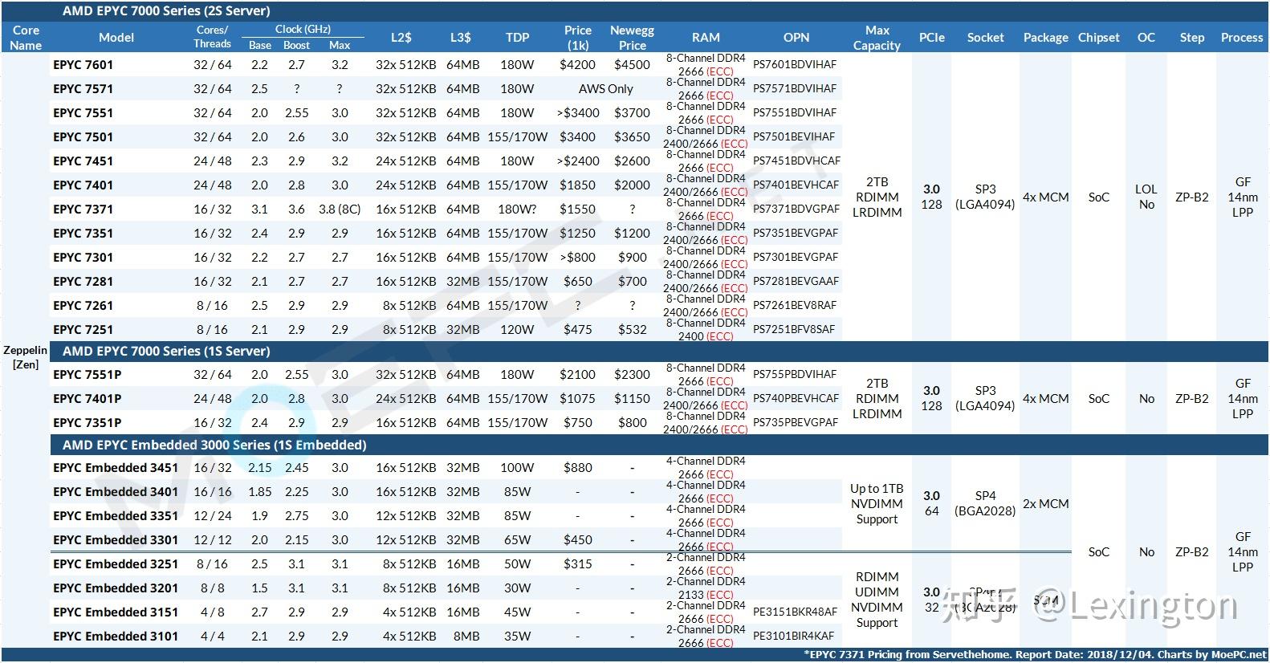Viewport: 1270px width, 663px height.
Task: Click the "Cores/Threads" column header
Action: [212, 37]
